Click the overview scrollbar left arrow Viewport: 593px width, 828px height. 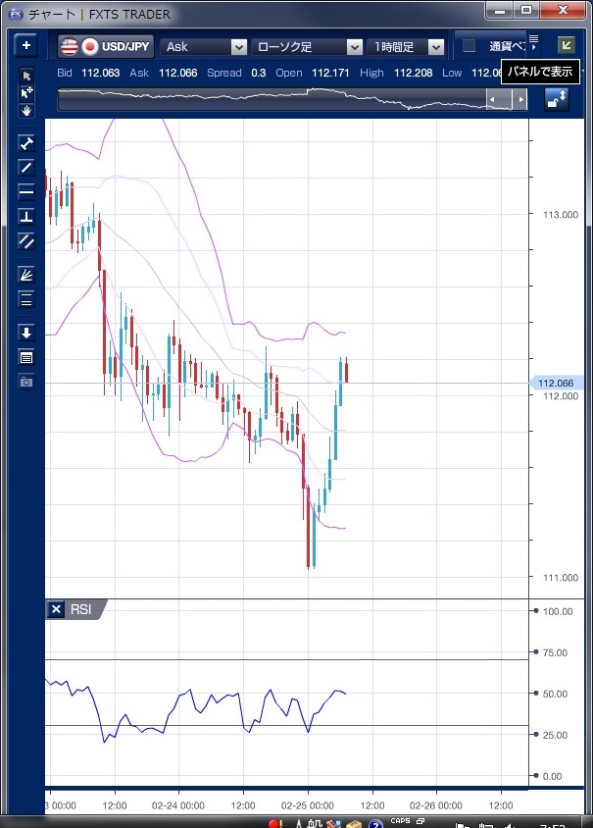(493, 100)
